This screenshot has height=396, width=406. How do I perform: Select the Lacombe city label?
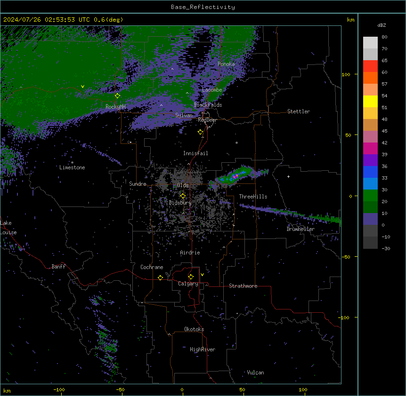212,90
